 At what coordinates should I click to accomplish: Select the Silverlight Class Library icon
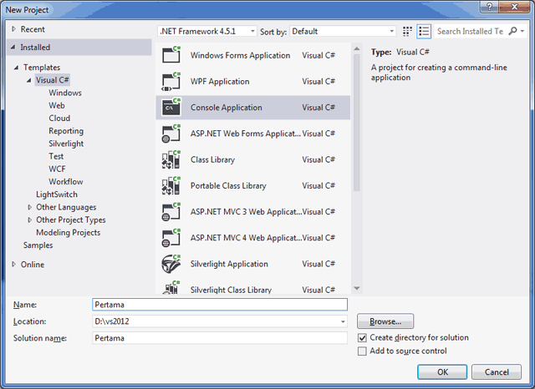[x=171, y=288]
